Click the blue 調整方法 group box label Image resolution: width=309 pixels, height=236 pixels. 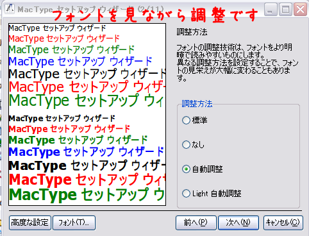coord(197,104)
